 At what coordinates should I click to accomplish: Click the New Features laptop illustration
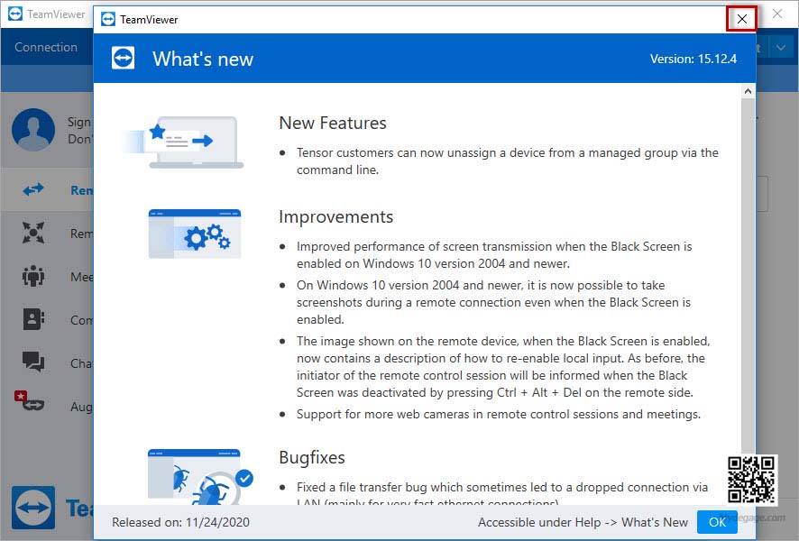[x=183, y=142]
